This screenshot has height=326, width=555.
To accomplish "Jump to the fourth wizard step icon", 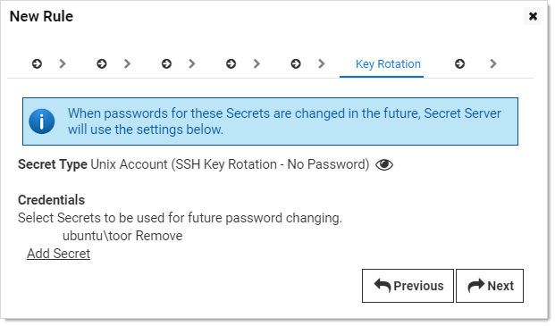I will tap(231, 64).
